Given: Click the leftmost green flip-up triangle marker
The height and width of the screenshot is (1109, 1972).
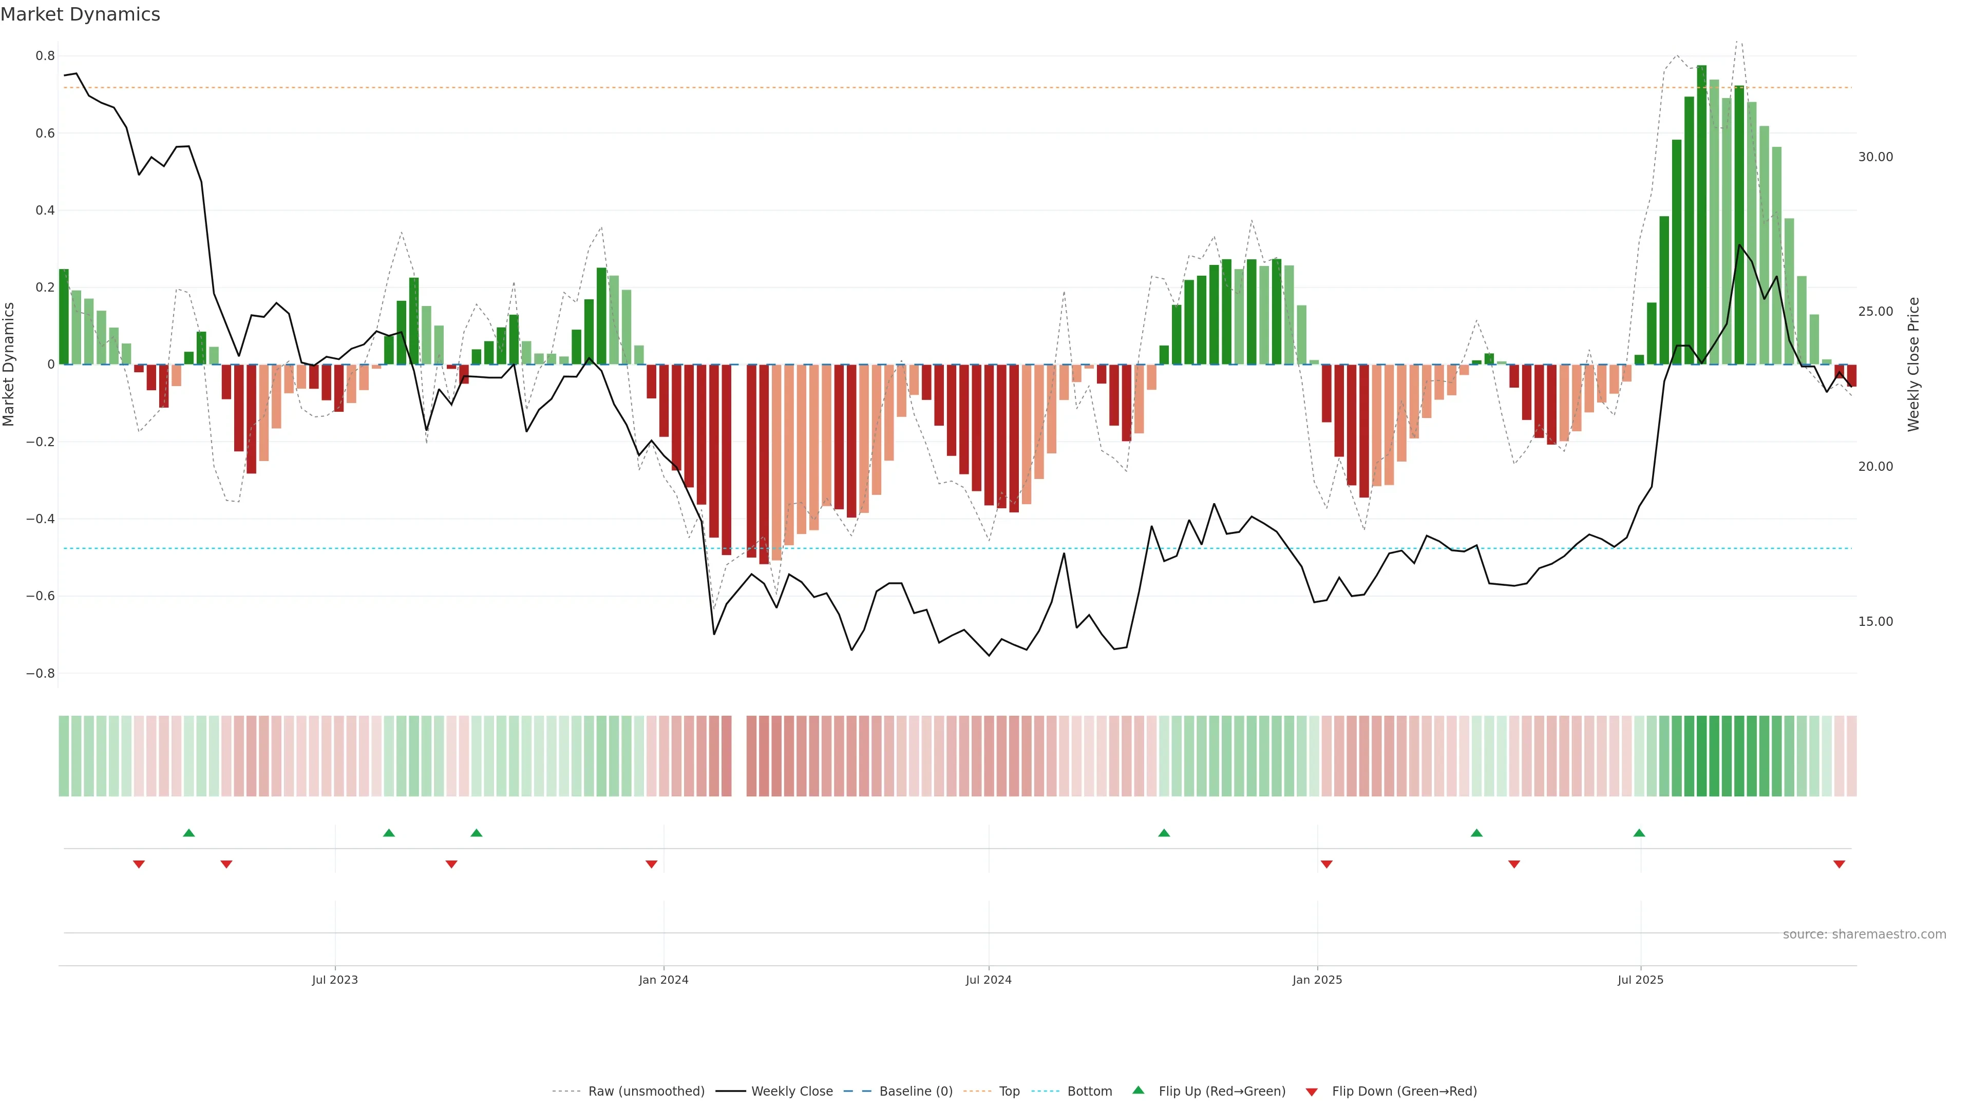Looking at the screenshot, I should 189,833.
